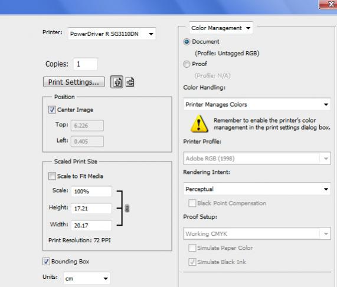The image size is (337, 287).
Task: Expand the Color Handling dropdown
Action: click(257, 104)
